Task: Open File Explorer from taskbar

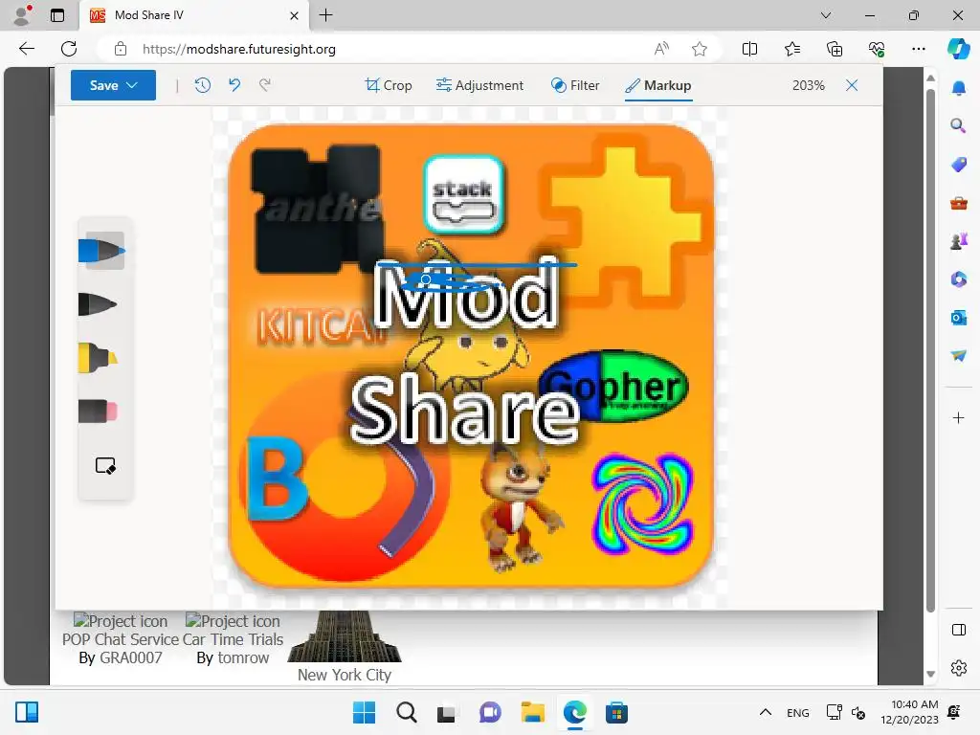Action: tap(532, 712)
